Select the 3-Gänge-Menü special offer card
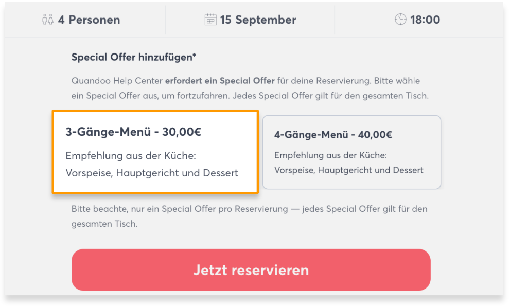The image size is (510, 306). (155, 152)
